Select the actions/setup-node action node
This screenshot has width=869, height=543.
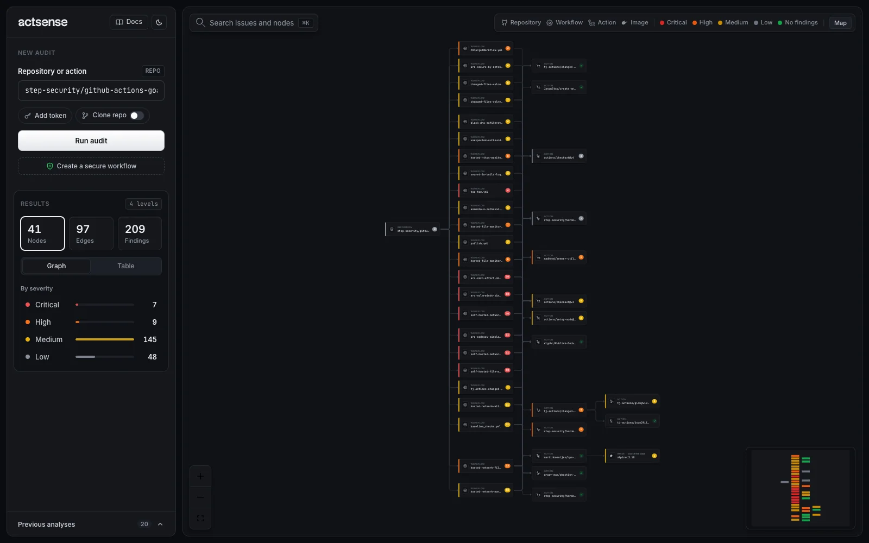click(559, 318)
